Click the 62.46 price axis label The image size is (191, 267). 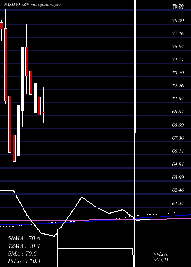[x=178, y=190]
